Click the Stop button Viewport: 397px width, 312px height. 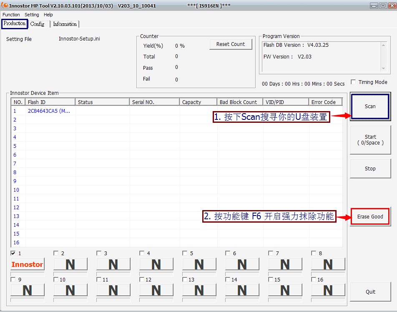point(370,169)
